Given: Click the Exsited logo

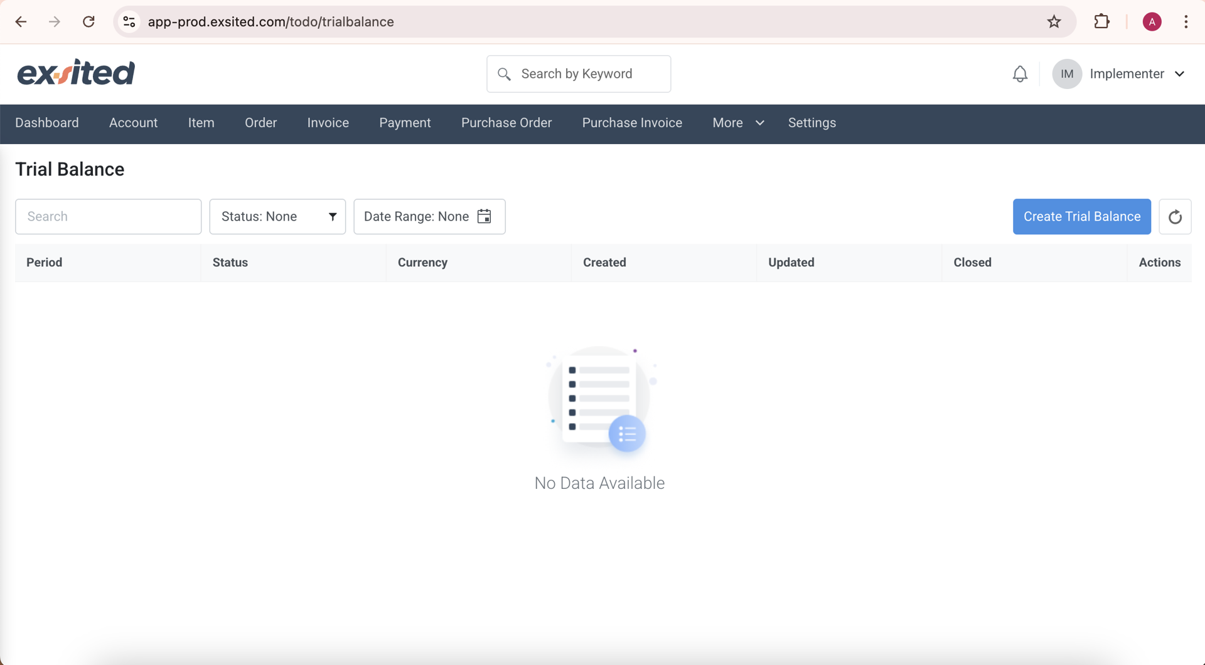Looking at the screenshot, I should pyautogui.click(x=76, y=73).
